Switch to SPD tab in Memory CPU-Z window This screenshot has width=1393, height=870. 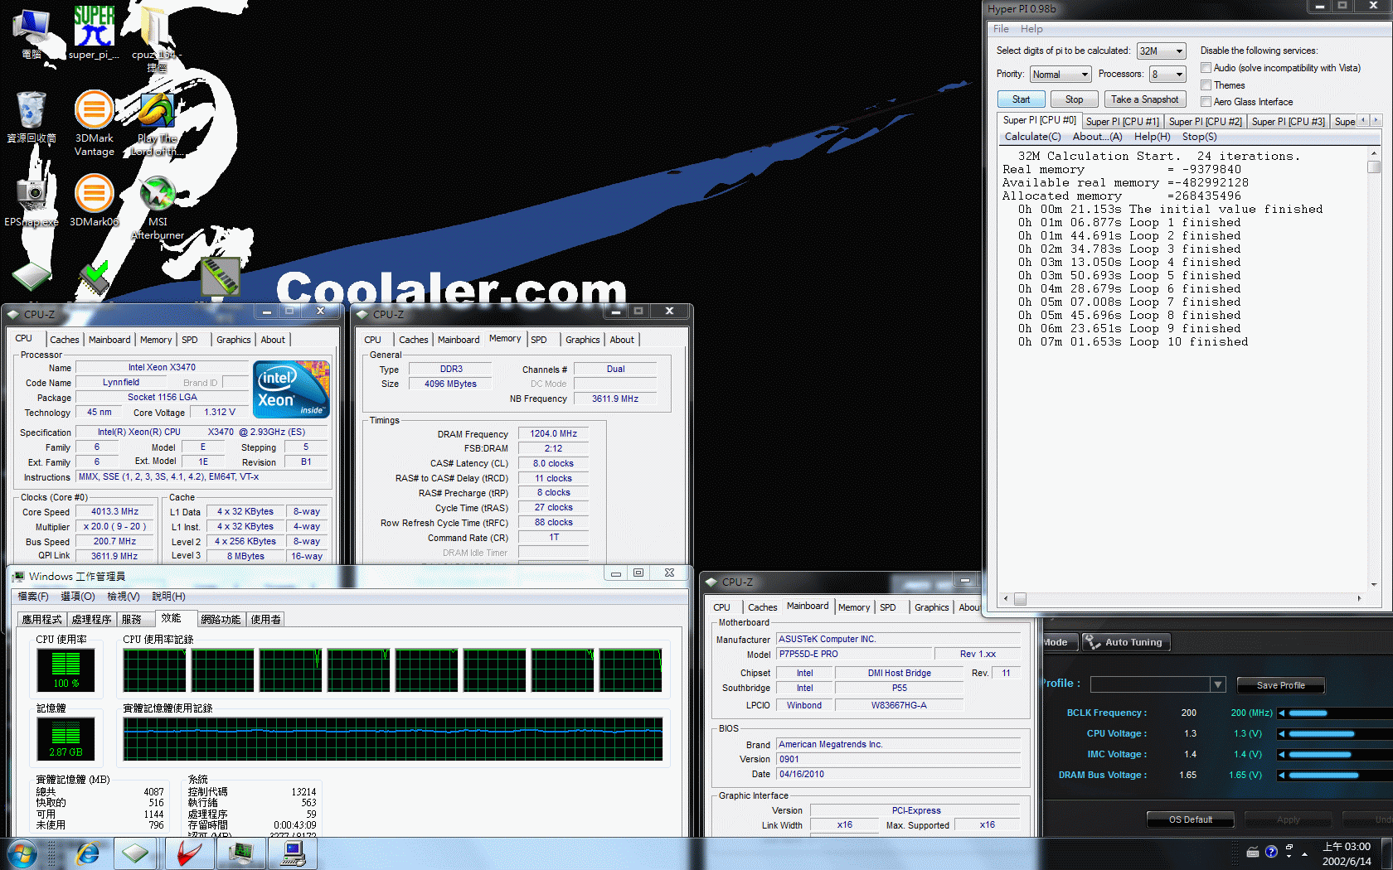pos(539,340)
